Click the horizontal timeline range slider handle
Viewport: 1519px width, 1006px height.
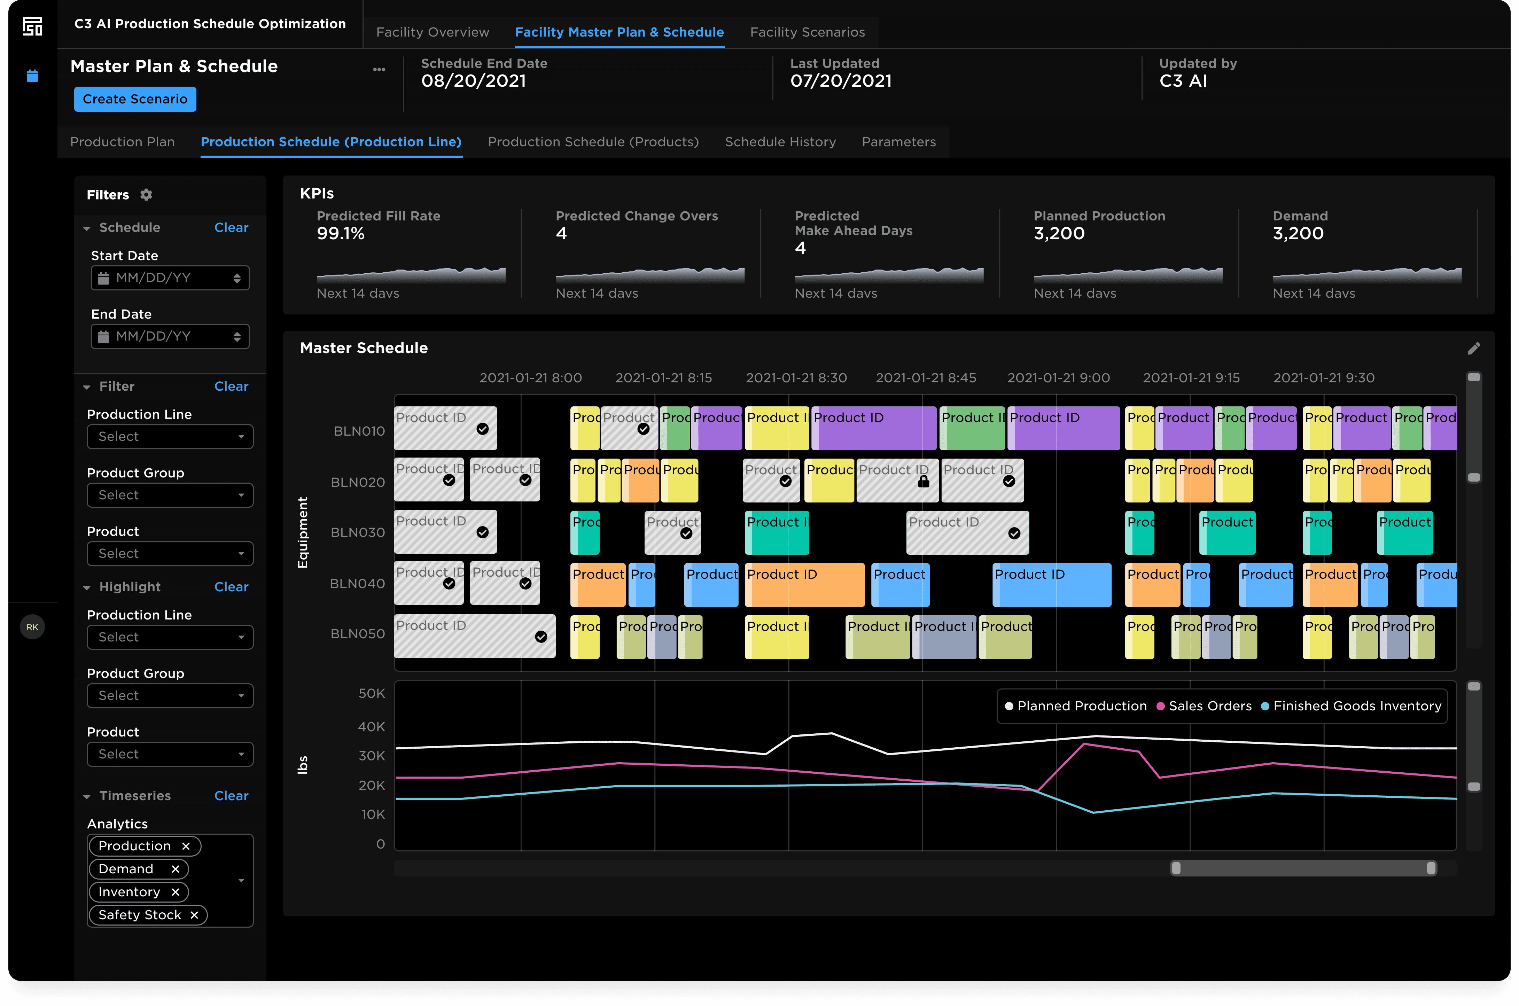[x=1176, y=868]
